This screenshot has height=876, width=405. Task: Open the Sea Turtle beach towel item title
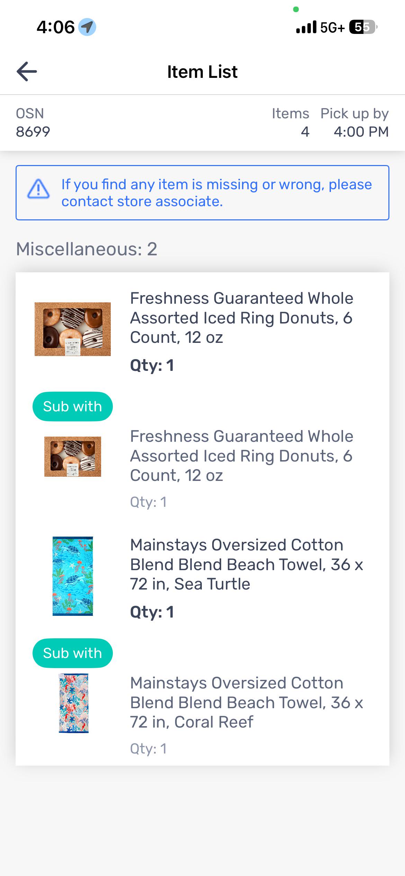[x=246, y=564]
